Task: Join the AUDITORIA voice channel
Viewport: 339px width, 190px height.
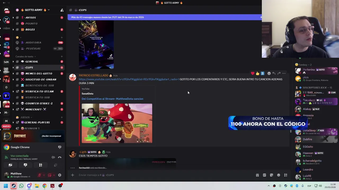Action: point(39,42)
